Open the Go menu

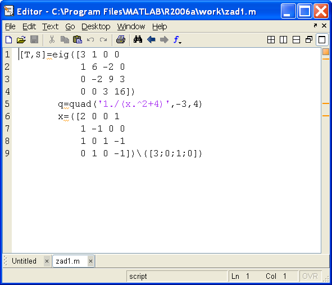click(70, 26)
